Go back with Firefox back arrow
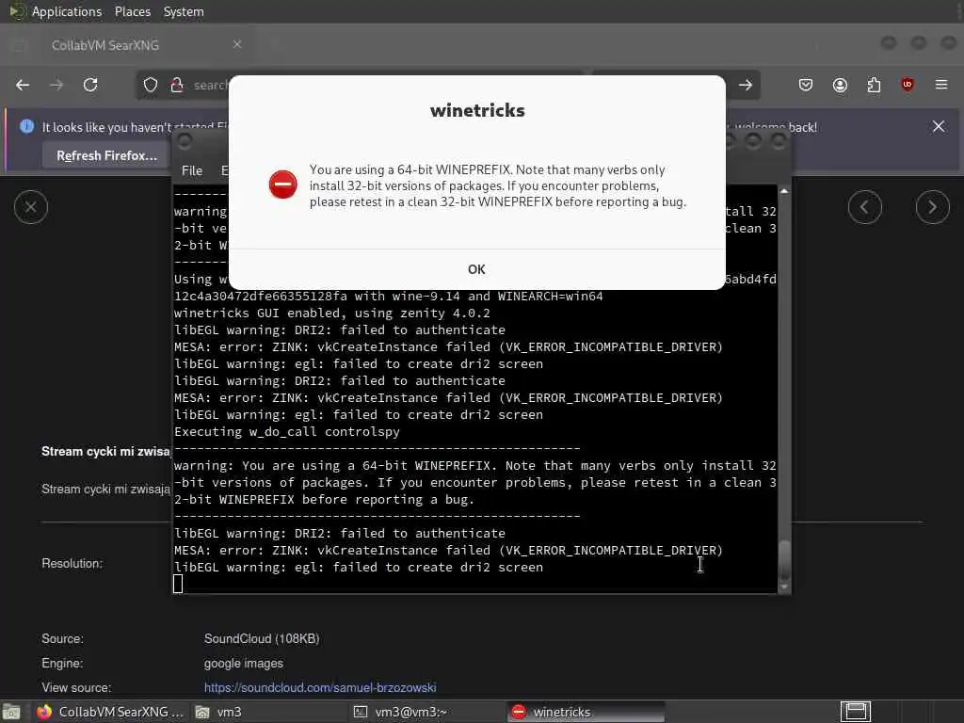The image size is (964, 723). (x=23, y=85)
